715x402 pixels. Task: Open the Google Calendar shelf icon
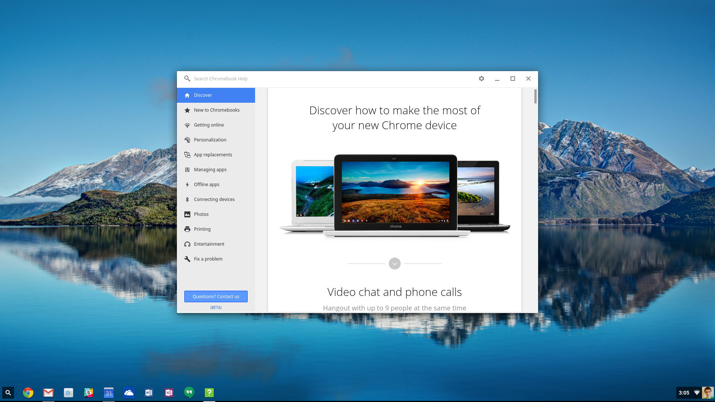pos(108,393)
